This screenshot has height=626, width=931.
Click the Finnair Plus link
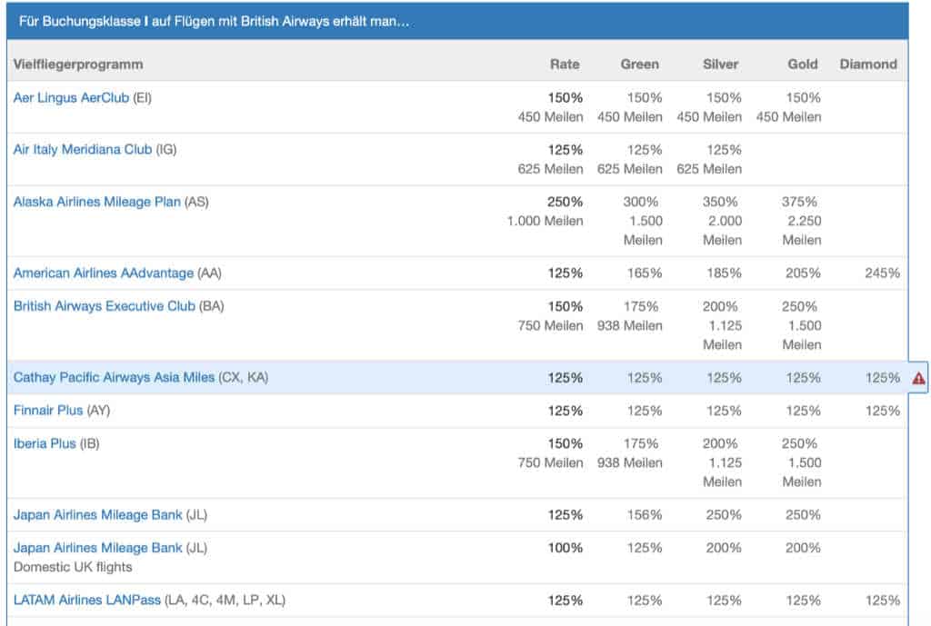pos(48,410)
